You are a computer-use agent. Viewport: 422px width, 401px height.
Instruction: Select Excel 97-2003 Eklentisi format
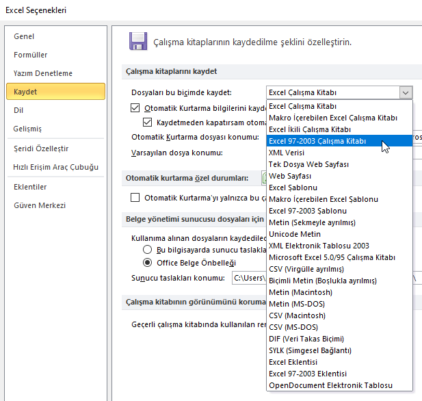coord(339,374)
